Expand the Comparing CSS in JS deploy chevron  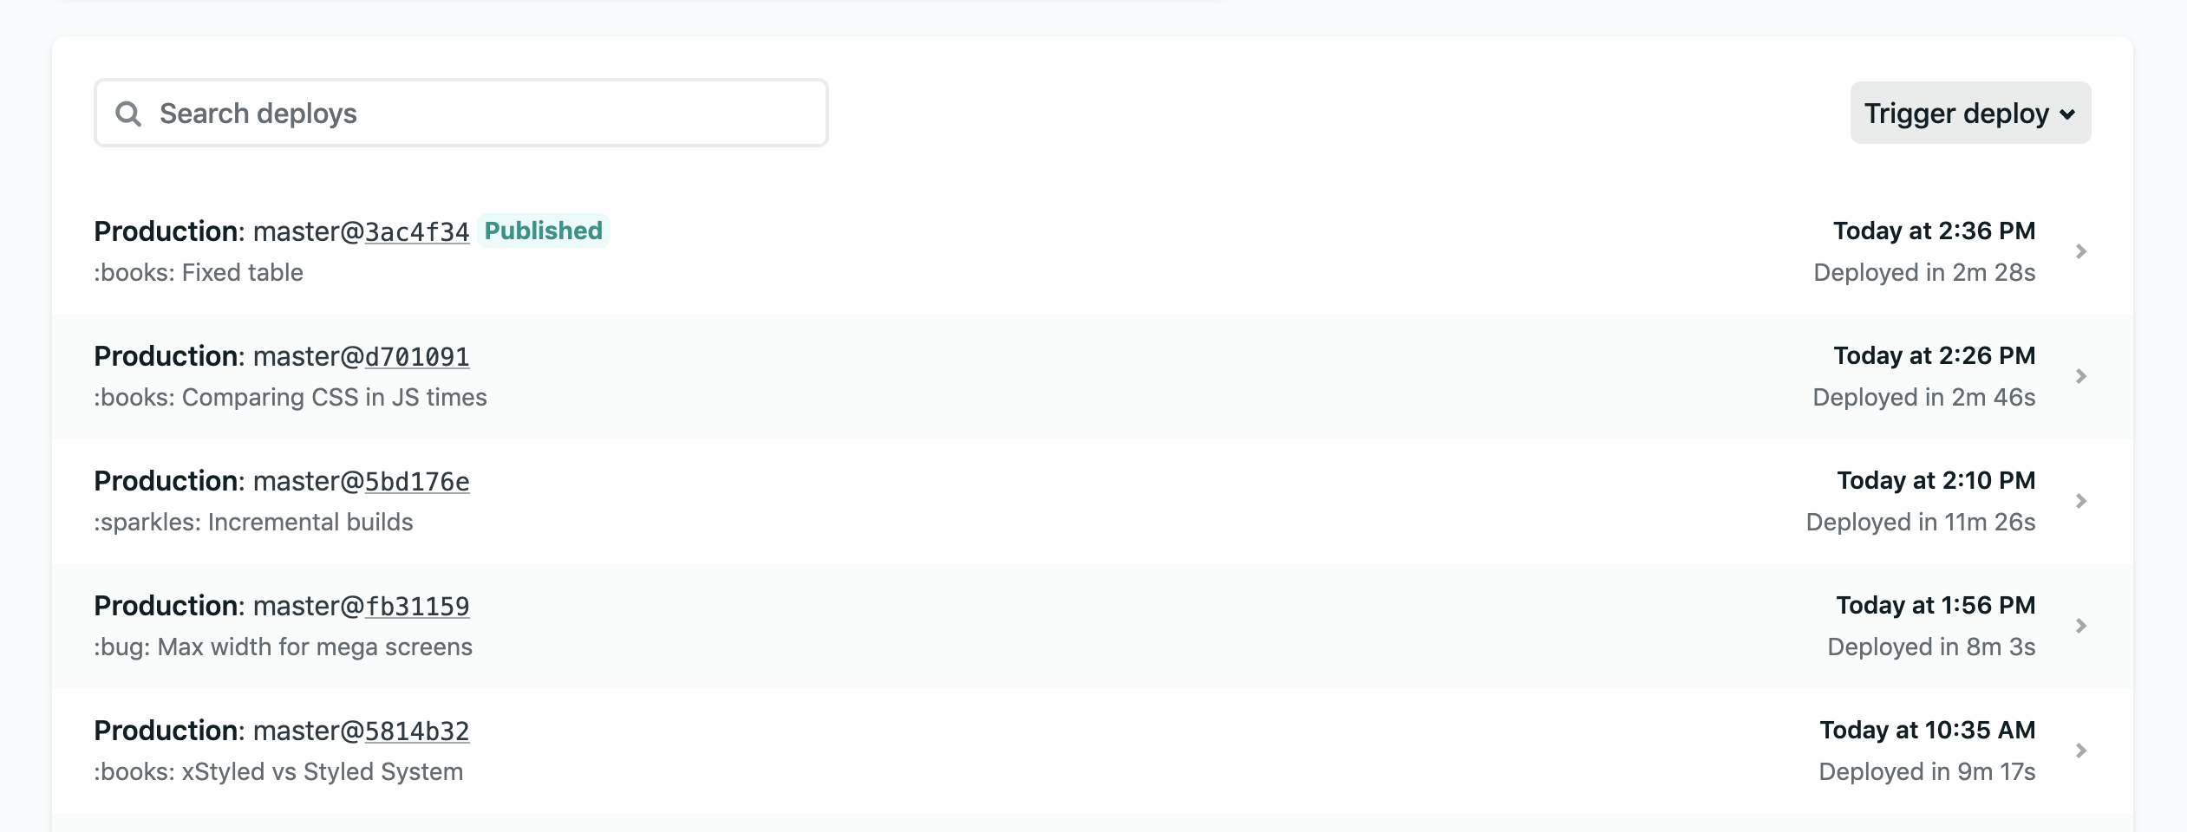click(2080, 376)
